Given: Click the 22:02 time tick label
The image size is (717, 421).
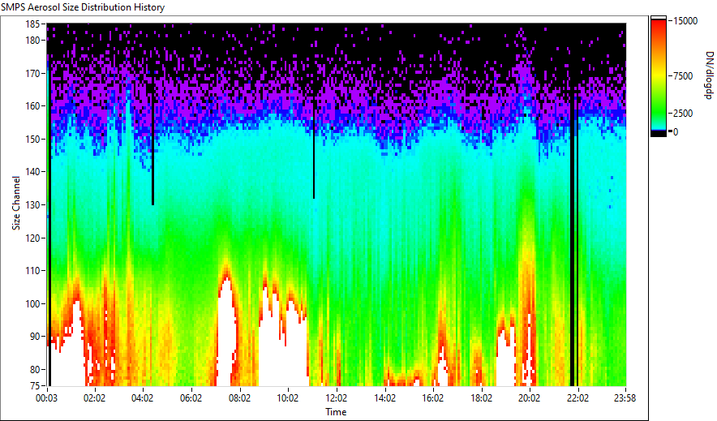Looking at the screenshot, I should click(x=578, y=398).
